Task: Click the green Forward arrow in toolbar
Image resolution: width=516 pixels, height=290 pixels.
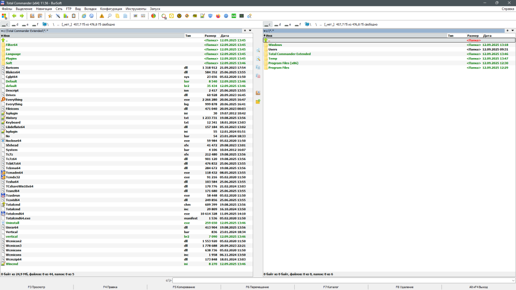Action: tap(22, 16)
